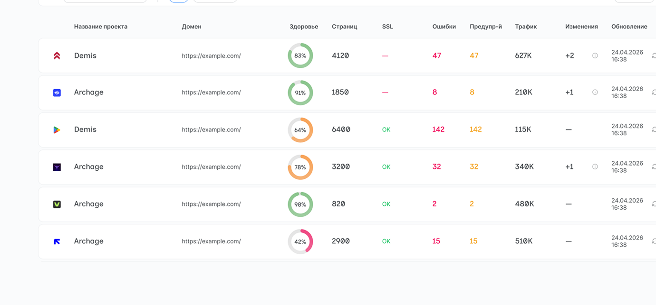
Task: Click the orange warning count 142
Action: tap(476, 129)
